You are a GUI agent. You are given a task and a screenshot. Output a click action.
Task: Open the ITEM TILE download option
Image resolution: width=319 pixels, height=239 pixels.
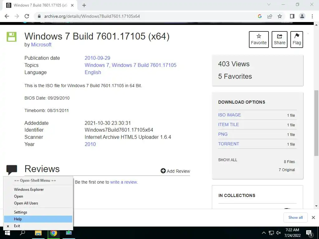pos(228,124)
